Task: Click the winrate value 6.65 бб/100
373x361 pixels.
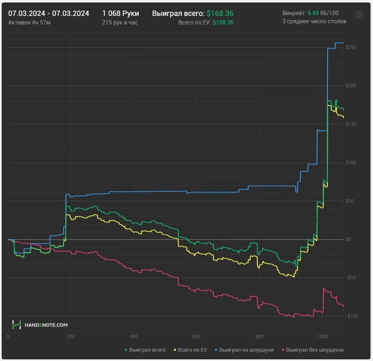Action: point(323,13)
